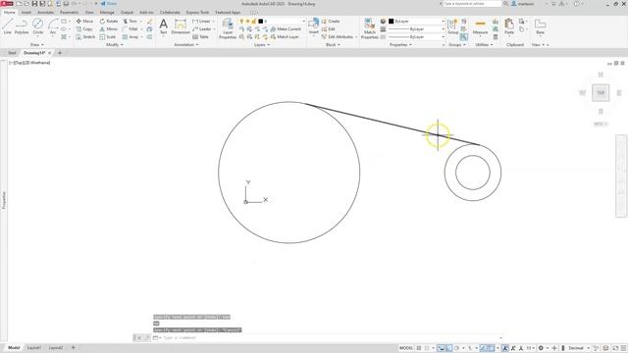628x353 pixels.
Task: Toggle 2D object snap in status bar
Action: (x=491, y=348)
